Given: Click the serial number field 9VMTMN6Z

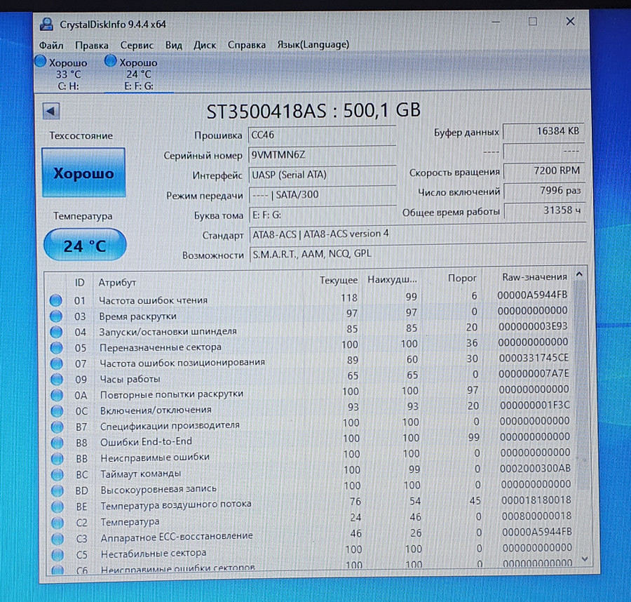Looking at the screenshot, I should click(322, 155).
